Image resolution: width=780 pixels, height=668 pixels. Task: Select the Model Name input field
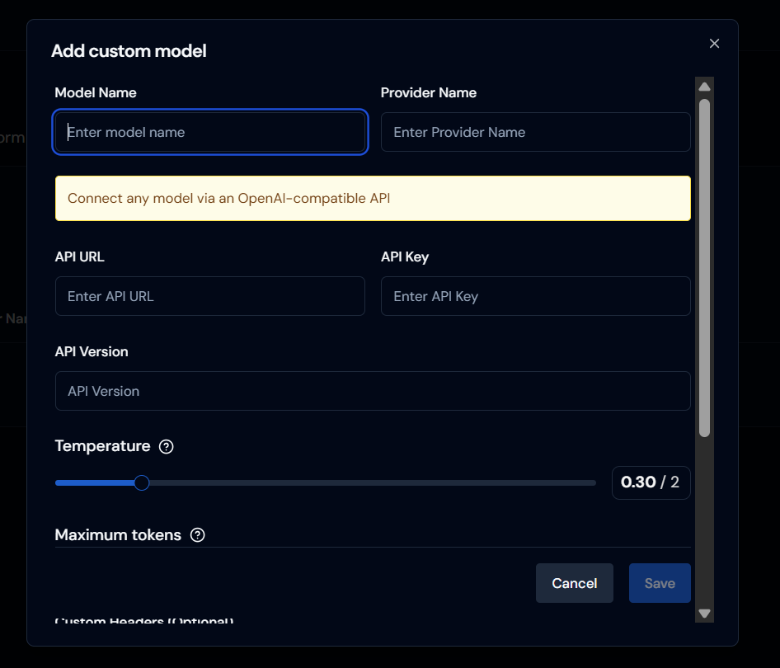[209, 132]
